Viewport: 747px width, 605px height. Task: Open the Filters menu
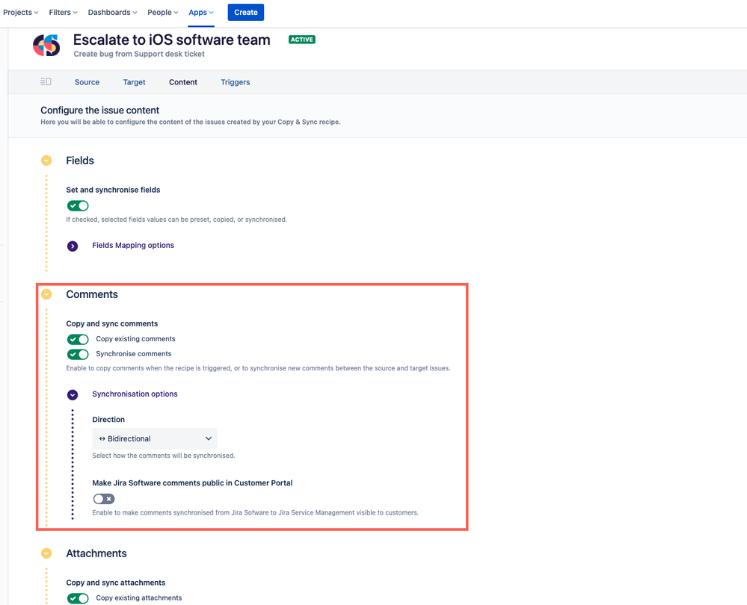pos(63,13)
